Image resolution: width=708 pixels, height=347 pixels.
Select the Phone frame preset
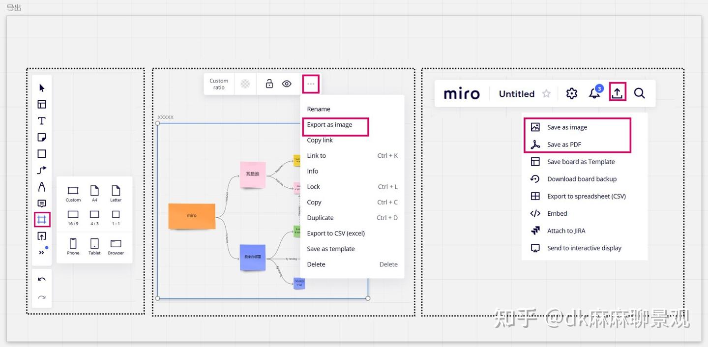pos(73,246)
